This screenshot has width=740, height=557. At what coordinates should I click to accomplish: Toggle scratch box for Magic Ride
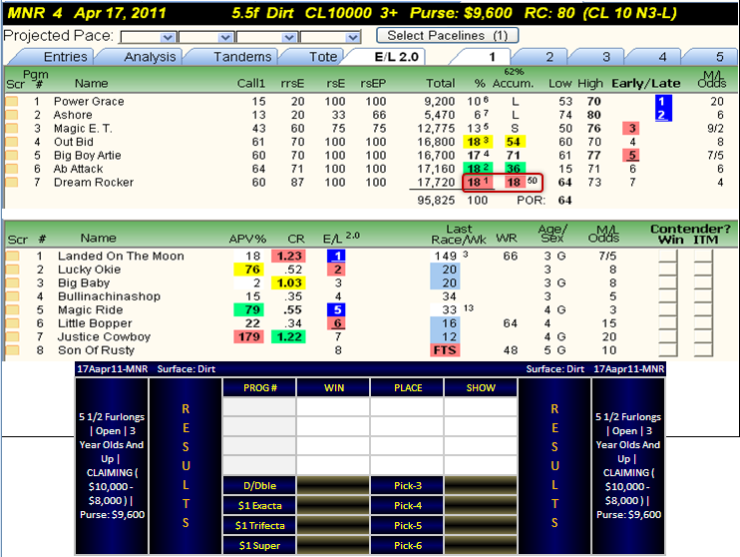coord(13,309)
